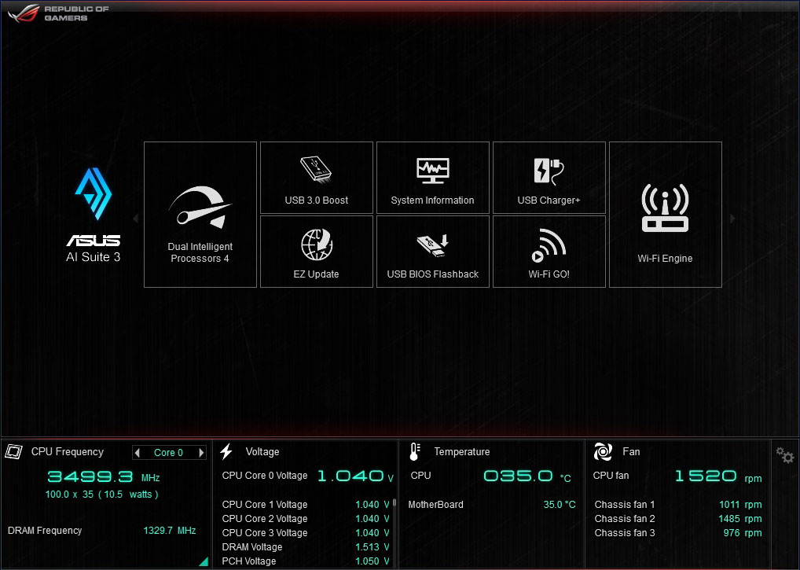The width and height of the screenshot is (800, 570).
Task: Click the Temperature thermometer icon
Action: pyautogui.click(x=415, y=451)
